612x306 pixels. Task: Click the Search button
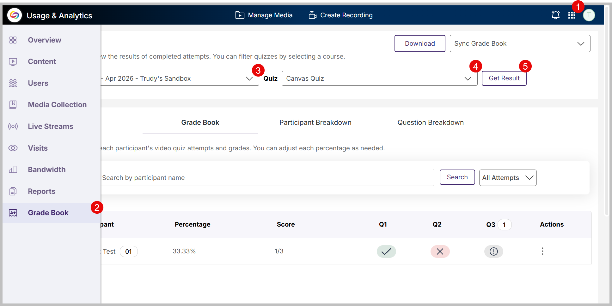pyautogui.click(x=457, y=177)
